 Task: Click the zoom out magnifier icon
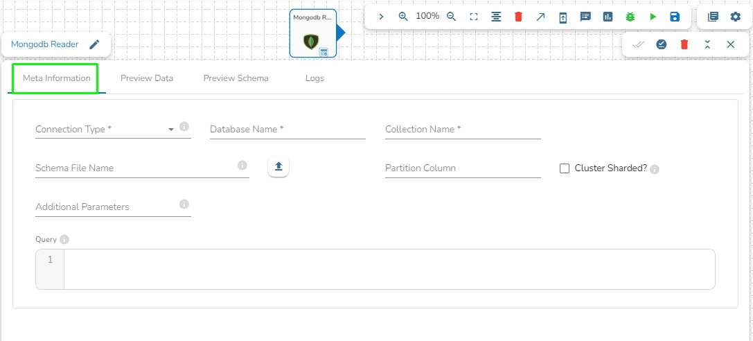[x=452, y=17]
